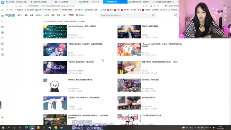Screen dimensions: 231x130
Task: Open the shopping cart icon in left sidebar
Action: click(x=2, y=49)
